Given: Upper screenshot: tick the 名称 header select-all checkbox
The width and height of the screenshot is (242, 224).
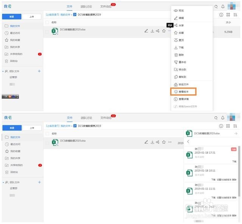Looking at the screenshot, I should coord(47,22).
